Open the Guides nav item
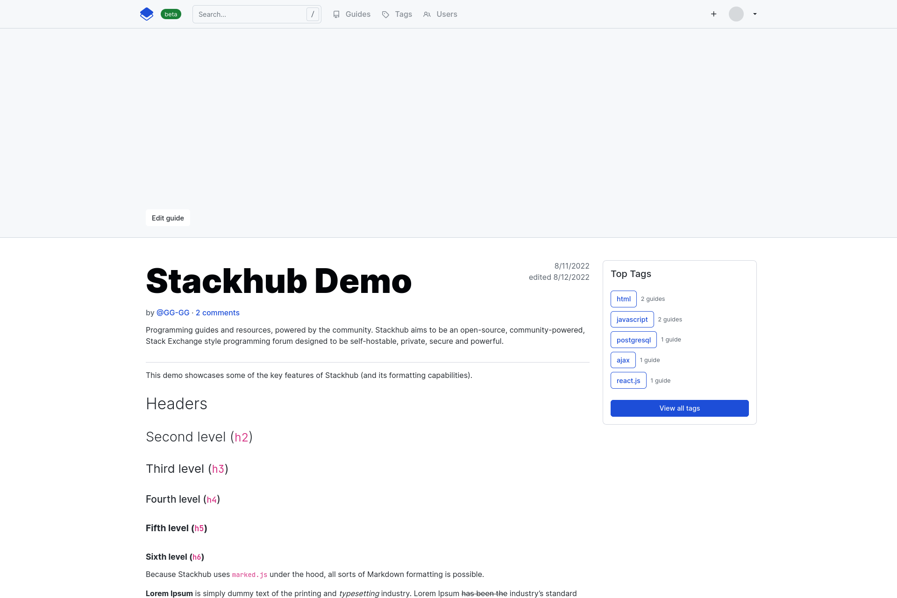The image size is (897, 598). [x=352, y=14]
